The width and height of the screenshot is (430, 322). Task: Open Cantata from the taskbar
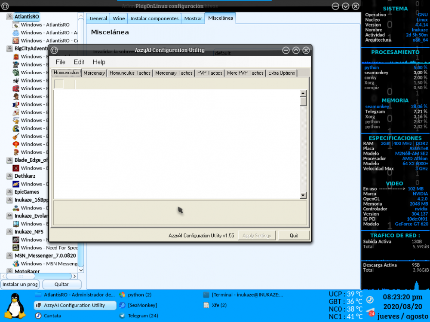tap(52, 316)
